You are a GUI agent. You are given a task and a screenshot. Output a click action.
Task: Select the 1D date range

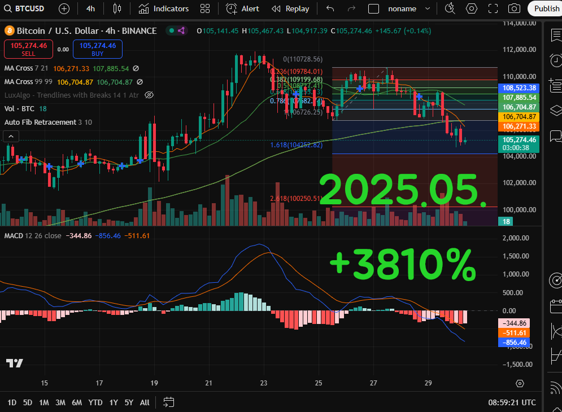12,402
